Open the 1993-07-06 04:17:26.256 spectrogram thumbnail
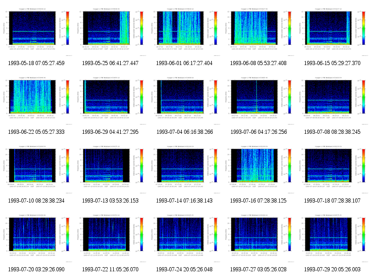 258,101
